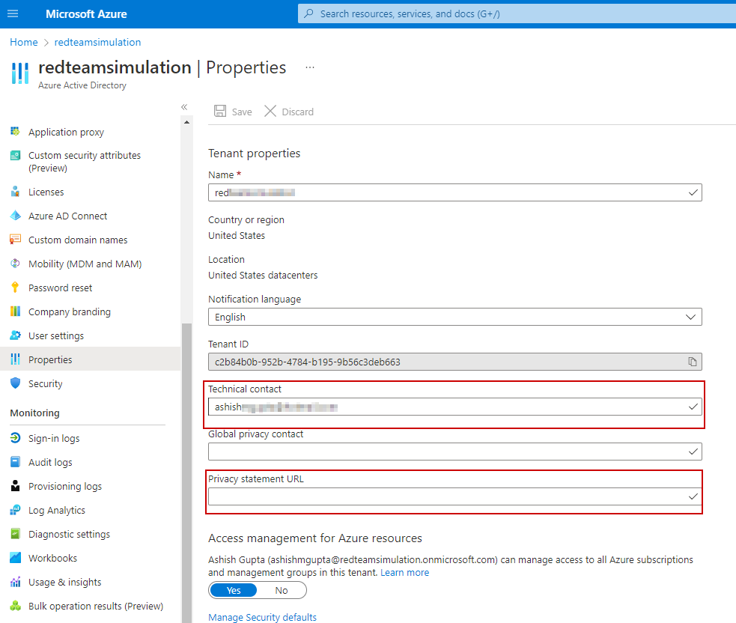Open the Company branding page

click(67, 311)
